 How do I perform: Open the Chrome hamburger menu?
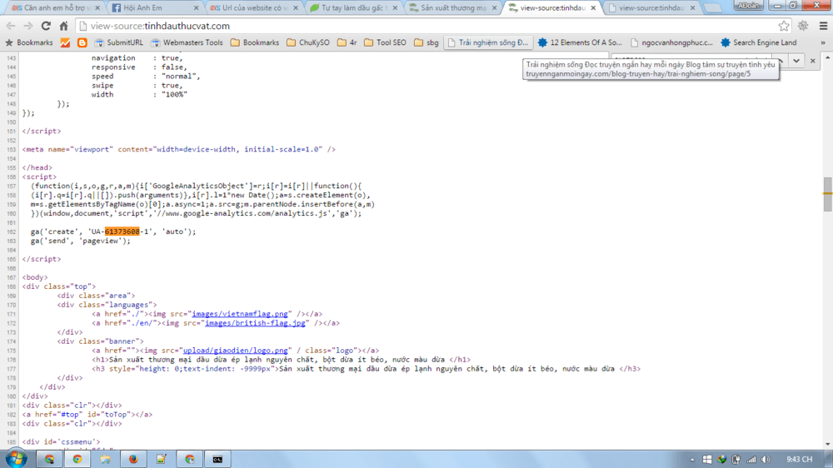pyautogui.click(x=823, y=26)
